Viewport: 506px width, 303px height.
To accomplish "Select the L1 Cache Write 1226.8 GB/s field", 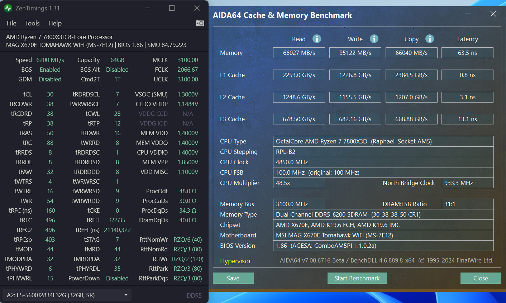I will point(355,75).
